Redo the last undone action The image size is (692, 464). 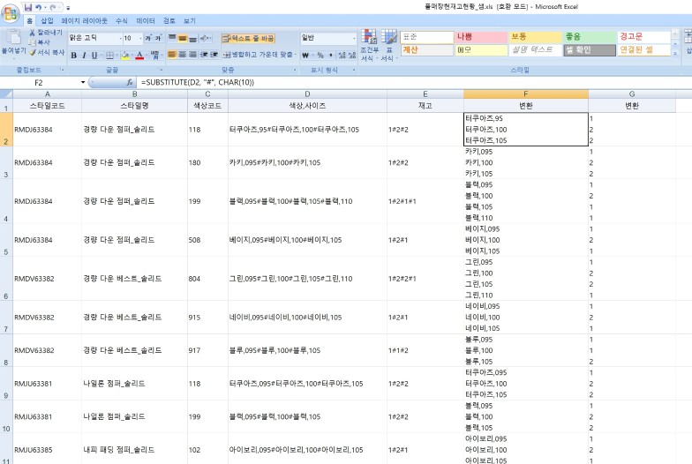point(53,7)
